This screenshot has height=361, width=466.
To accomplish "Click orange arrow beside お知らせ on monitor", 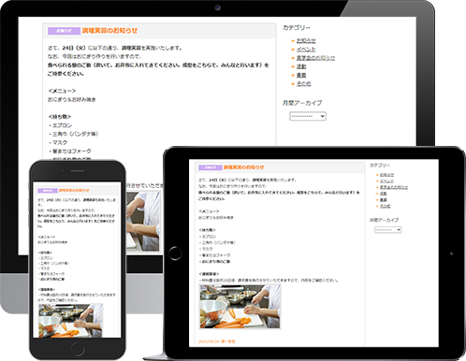I will point(293,41).
